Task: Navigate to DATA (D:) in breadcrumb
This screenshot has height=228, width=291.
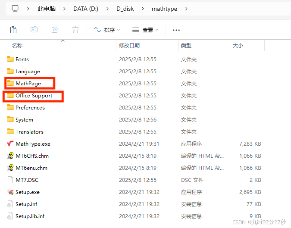Action: click(86, 9)
